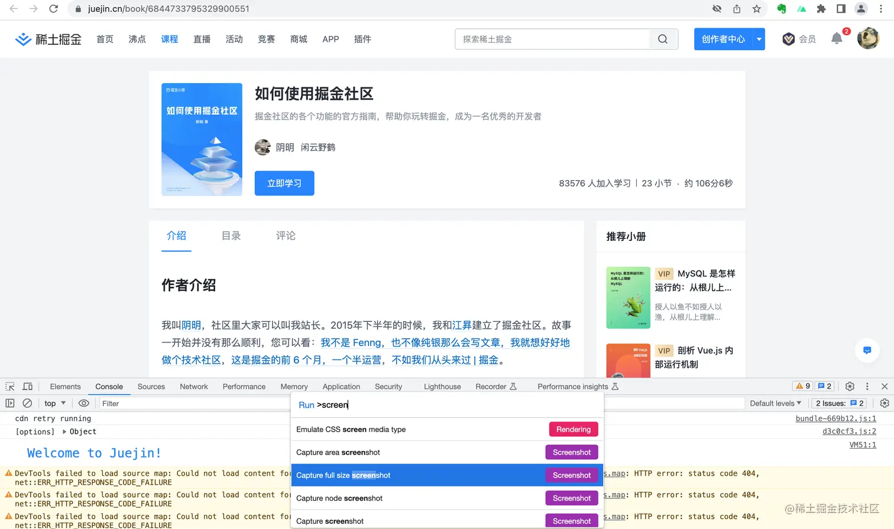This screenshot has width=894, height=529.
Task: Switch to the Elements tab
Action: pos(65,387)
